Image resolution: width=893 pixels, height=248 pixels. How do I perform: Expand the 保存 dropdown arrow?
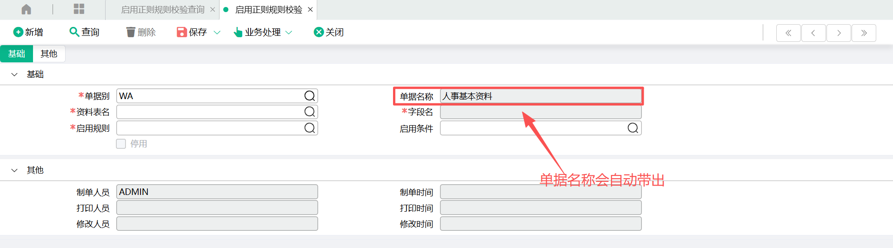point(217,33)
